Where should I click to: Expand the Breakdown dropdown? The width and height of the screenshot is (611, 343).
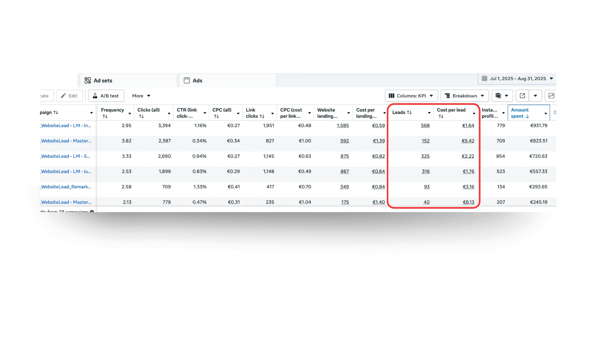click(x=464, y=96)
